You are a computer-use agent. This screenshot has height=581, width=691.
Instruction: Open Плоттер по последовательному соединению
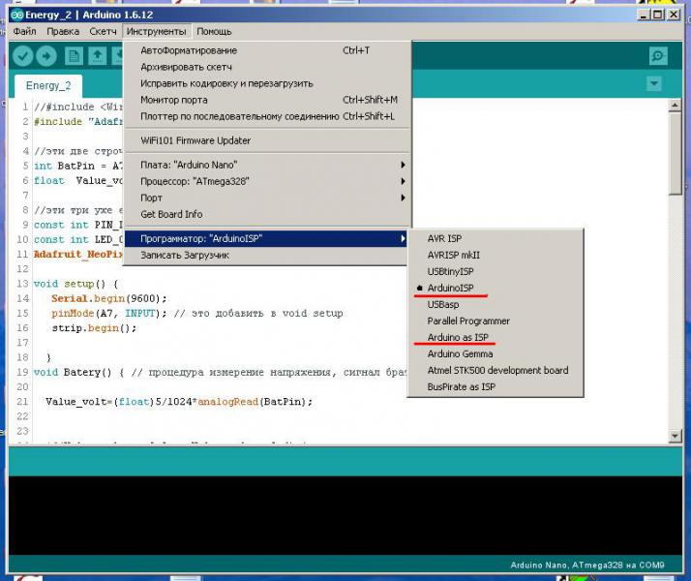point(267,116)
